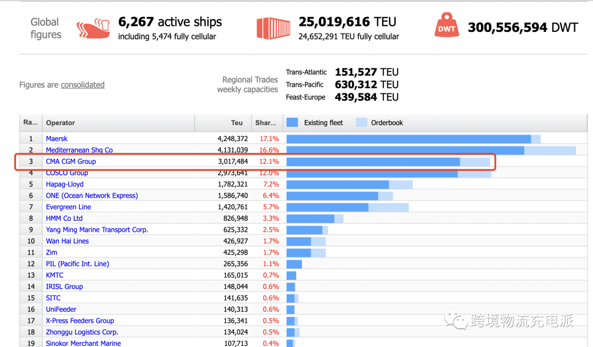This screenshot has width=593, height=347.
Task: Sort by the Shar... column header
Action: (267, 122)
